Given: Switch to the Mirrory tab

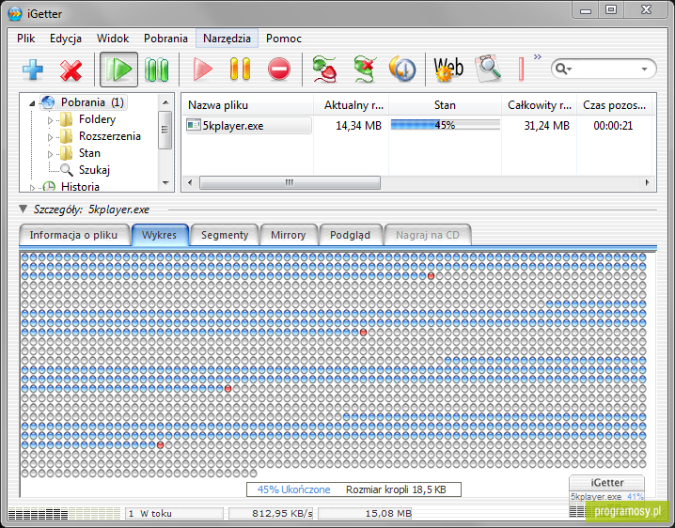Looking at the screenshot, I should point(288,235).
